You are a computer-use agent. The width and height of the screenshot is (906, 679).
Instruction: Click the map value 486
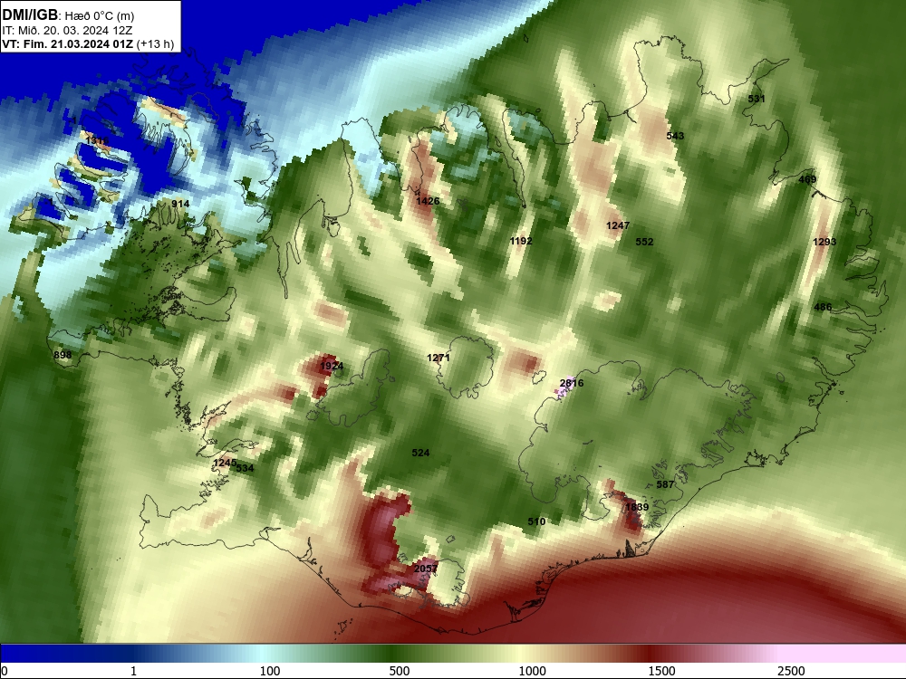[823, 307]
